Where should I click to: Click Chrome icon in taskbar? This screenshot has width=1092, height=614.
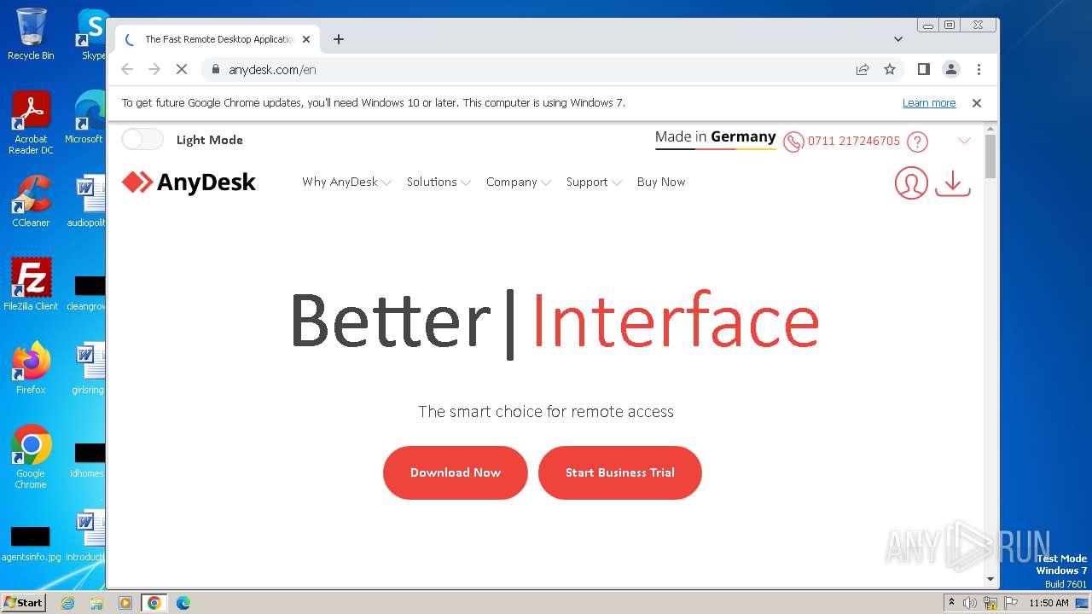click(154, 603)
